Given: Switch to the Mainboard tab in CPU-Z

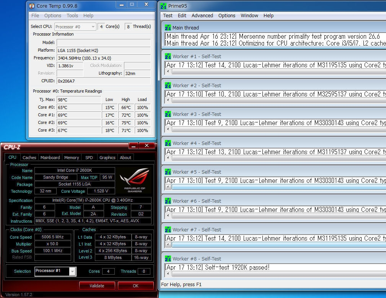Looking at the screenshot, I should pyautogui.click(x=50, y=158).
